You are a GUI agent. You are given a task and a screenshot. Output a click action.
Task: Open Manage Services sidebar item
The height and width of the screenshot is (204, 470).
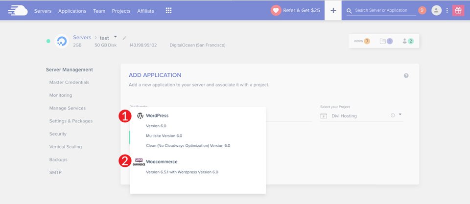tap(68, 108)
